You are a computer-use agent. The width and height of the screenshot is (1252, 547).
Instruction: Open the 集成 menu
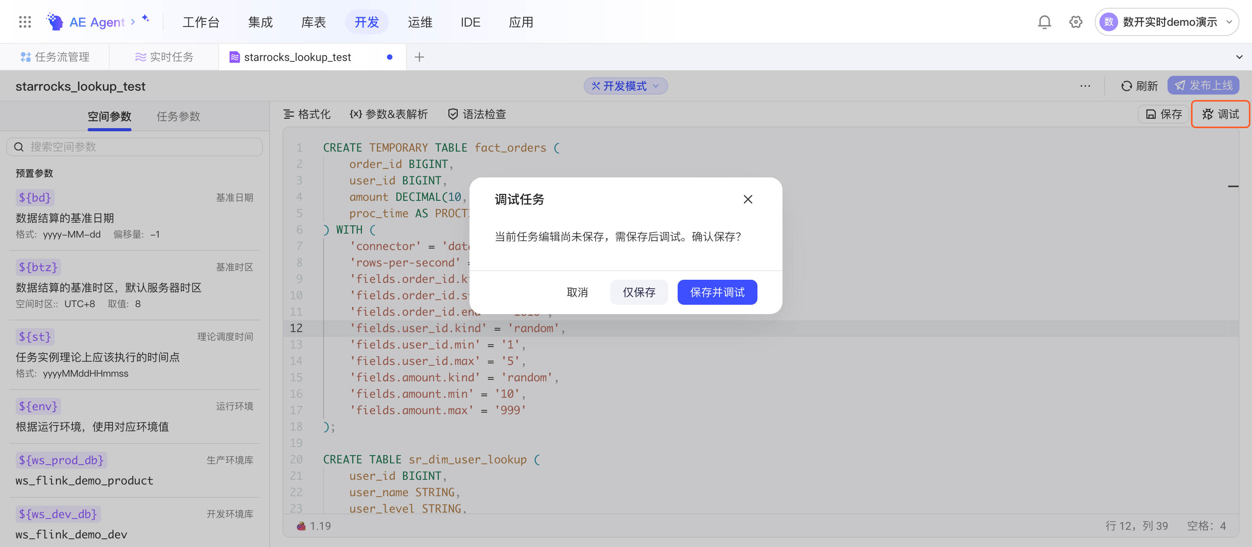click(260, 22)
